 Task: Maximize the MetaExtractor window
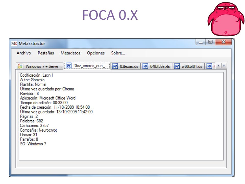click(210, 42)
